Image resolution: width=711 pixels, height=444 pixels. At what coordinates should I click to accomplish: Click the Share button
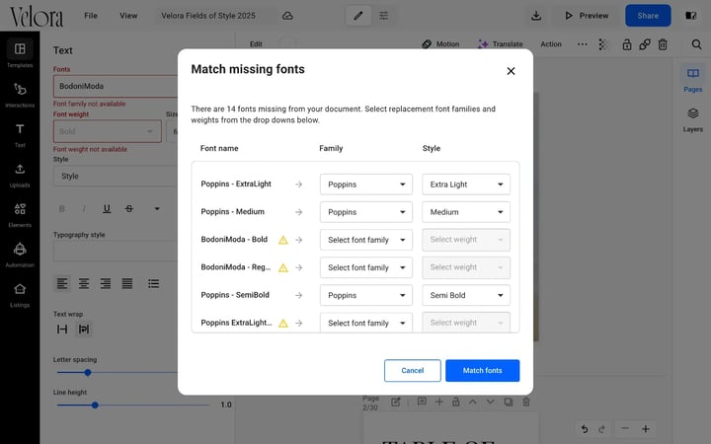648,16
